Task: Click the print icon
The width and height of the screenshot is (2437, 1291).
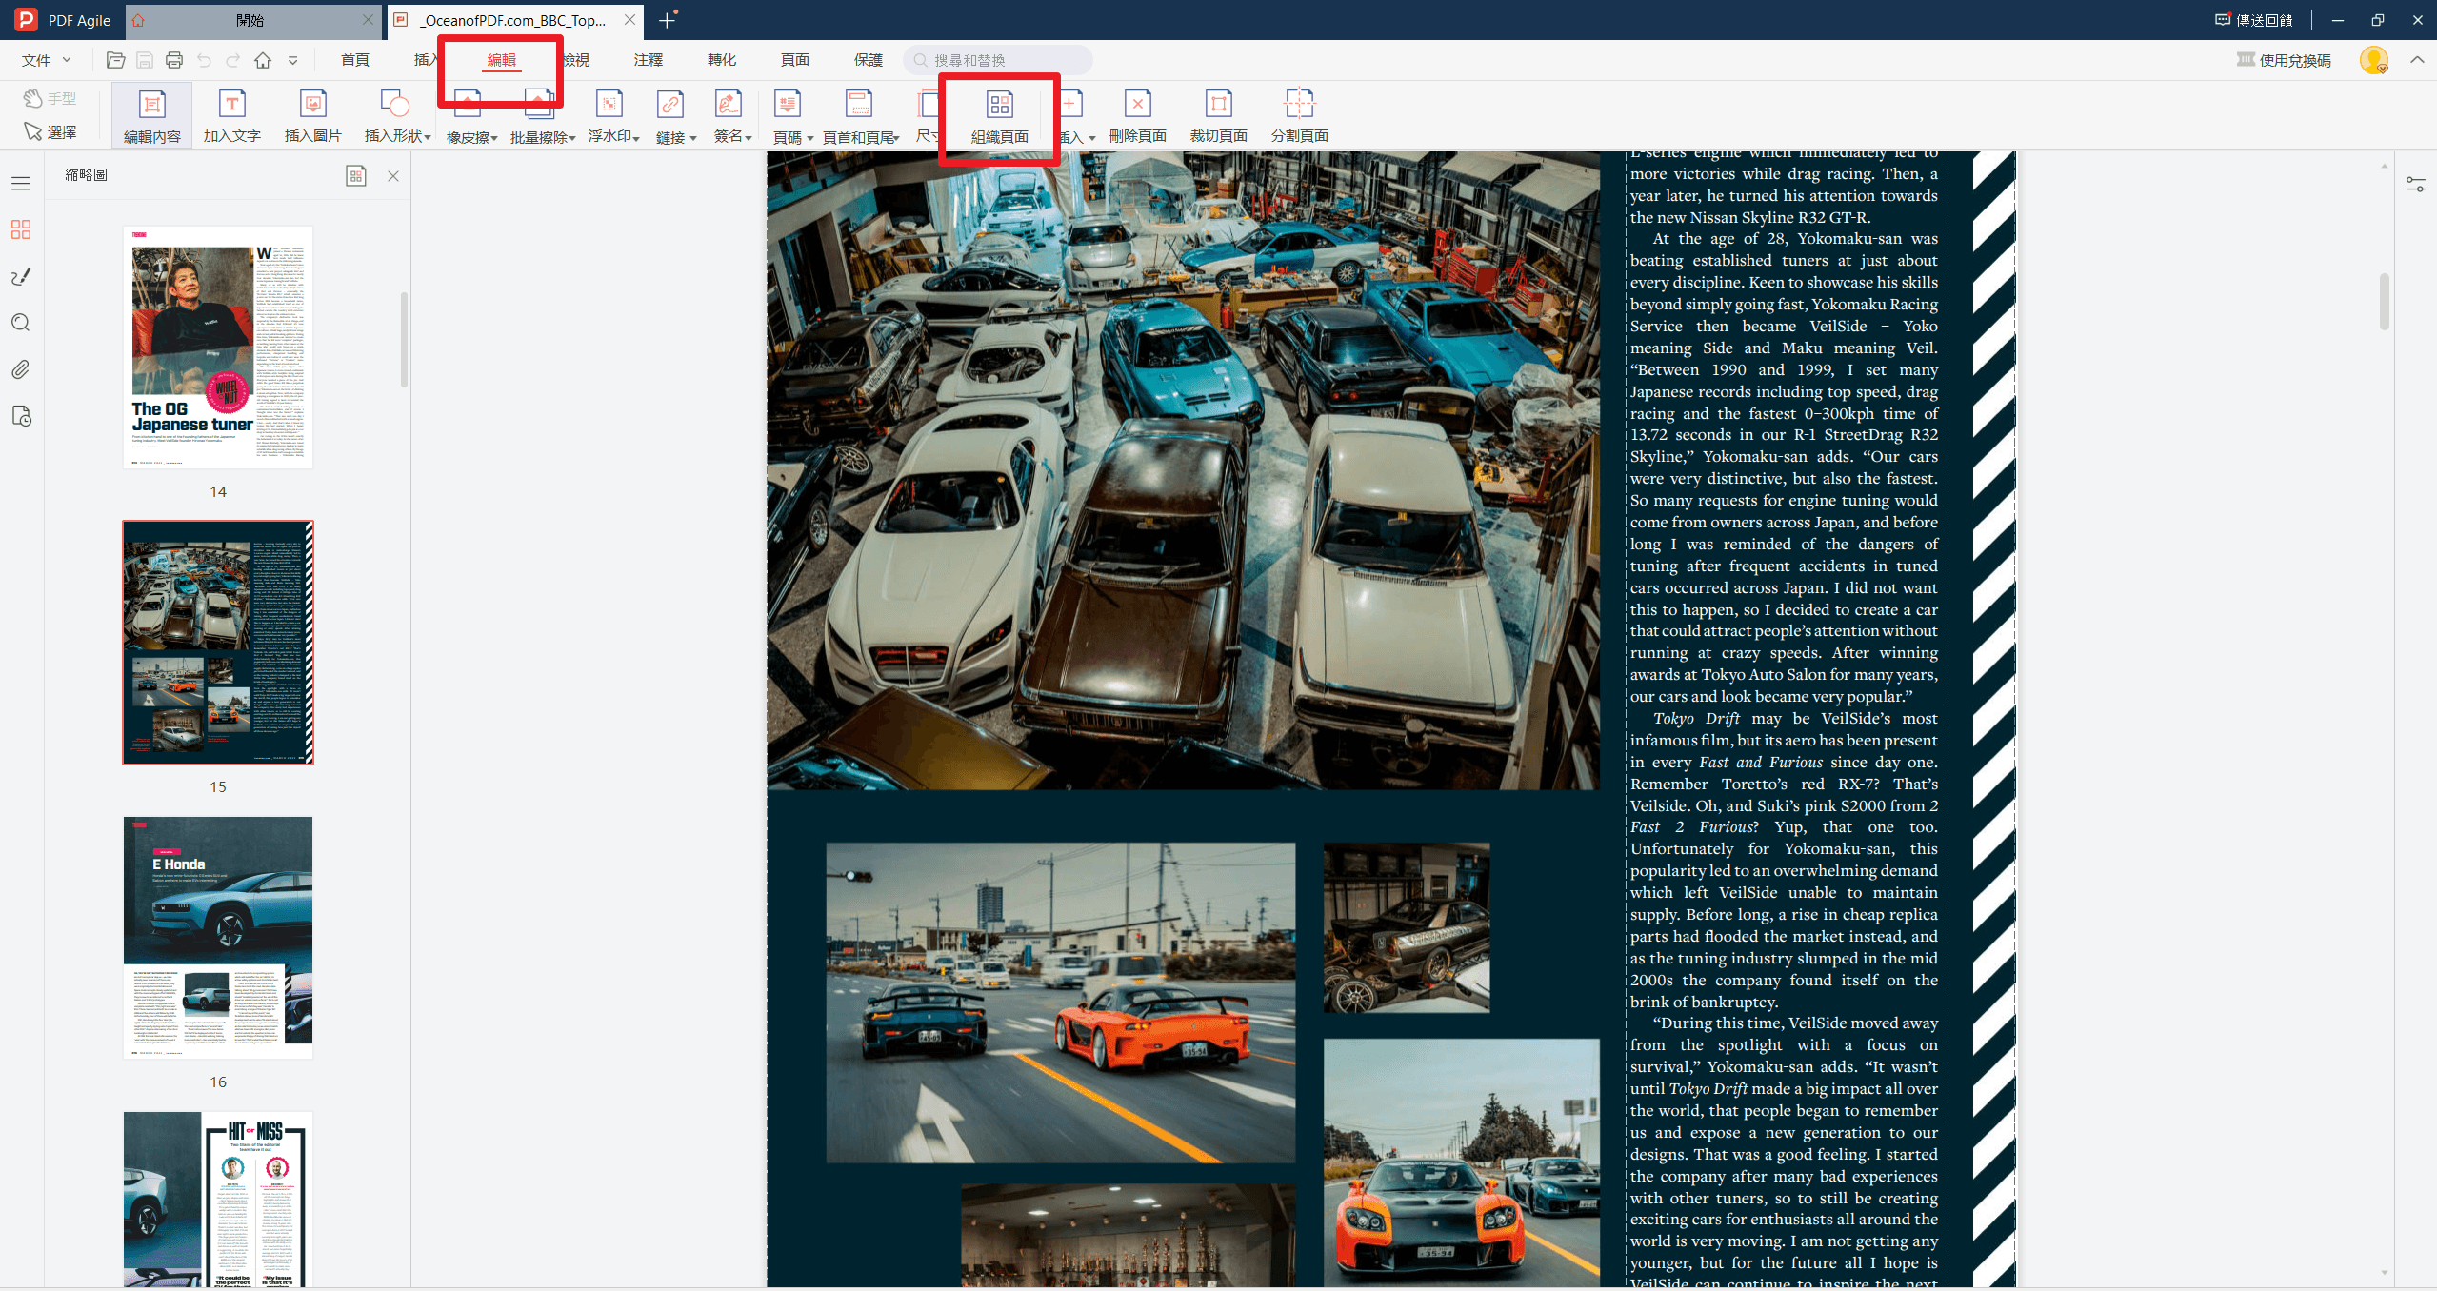Action: [174, 60]
